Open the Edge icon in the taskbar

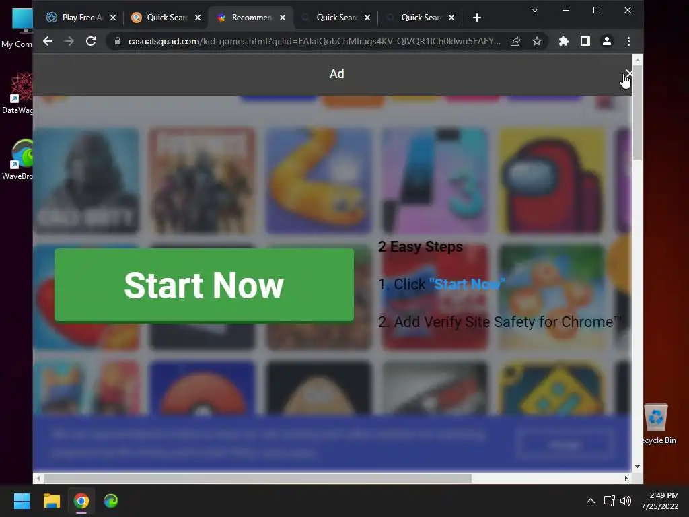(x=111, y=501)
